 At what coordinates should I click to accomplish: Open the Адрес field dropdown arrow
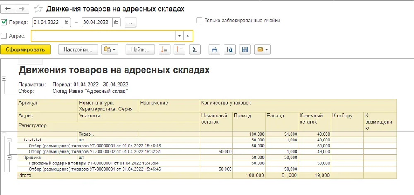pos(179,36)
